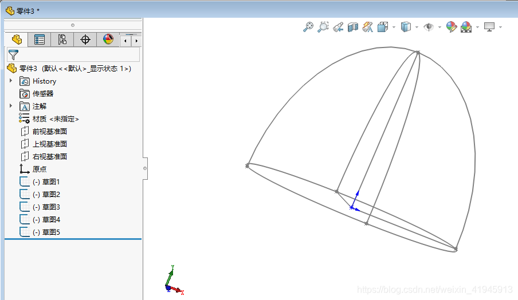Open the Apply Scene dropdown arrow
This screenshot has height=300, width=518.
coord(478,27)
